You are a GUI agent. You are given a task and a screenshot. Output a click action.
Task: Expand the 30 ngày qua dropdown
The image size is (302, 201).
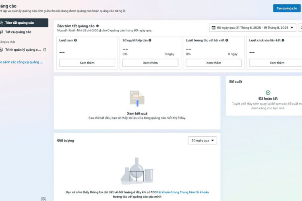(x=203, y=140)
